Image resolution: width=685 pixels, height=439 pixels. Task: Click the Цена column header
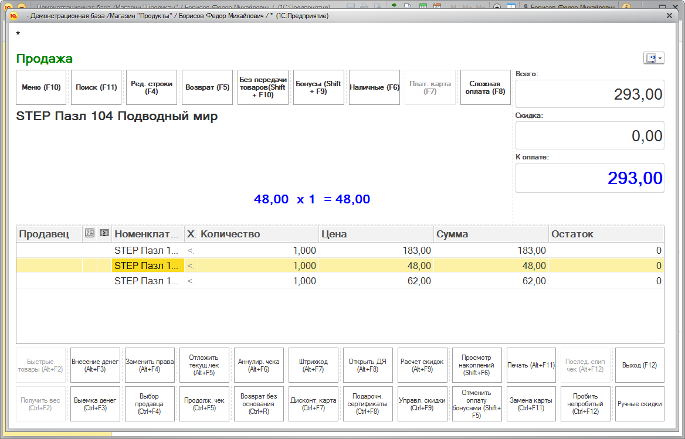click(x=376, y=234)
